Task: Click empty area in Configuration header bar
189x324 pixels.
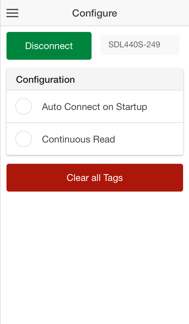Action: tap(133, 80)
